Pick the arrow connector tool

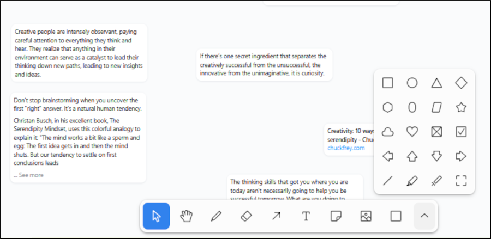pos(276,216)
